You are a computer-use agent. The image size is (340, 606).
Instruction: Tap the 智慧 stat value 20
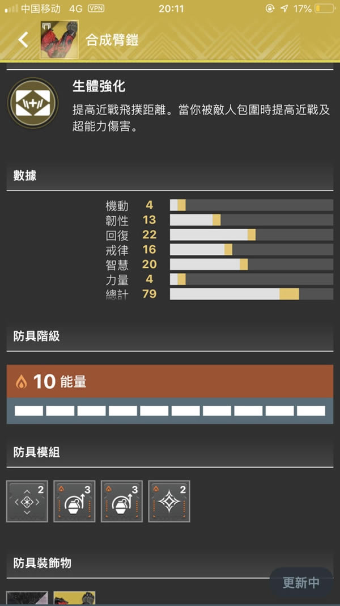(149, 264)
